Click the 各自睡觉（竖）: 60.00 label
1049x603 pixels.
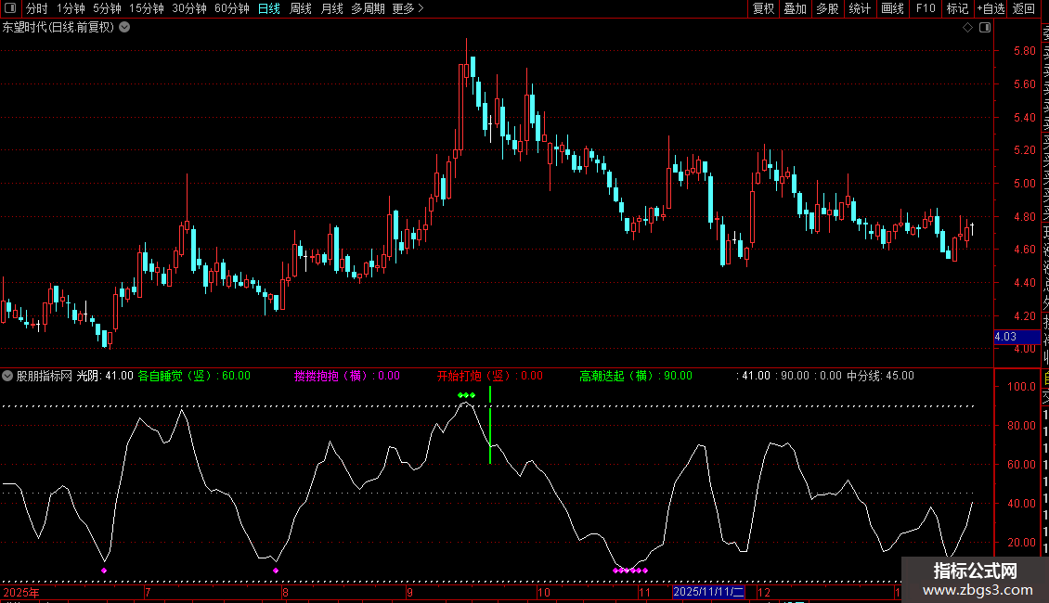pos(194,376)
